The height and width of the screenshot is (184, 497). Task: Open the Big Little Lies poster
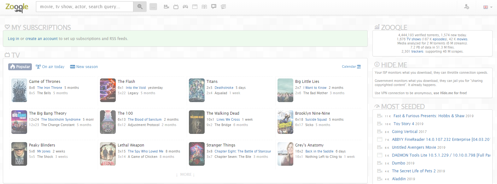tap(285, 90)
